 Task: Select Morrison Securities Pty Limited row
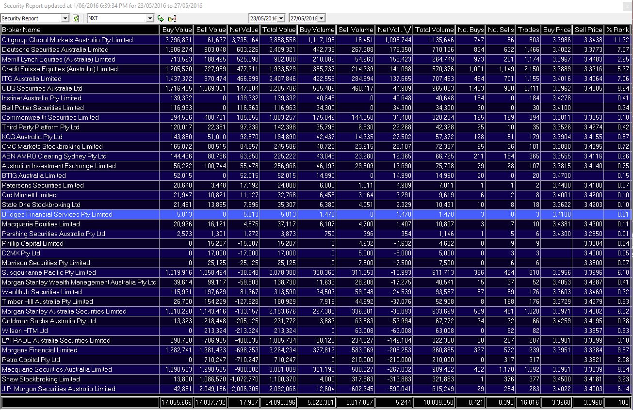(x=315, y=263)
